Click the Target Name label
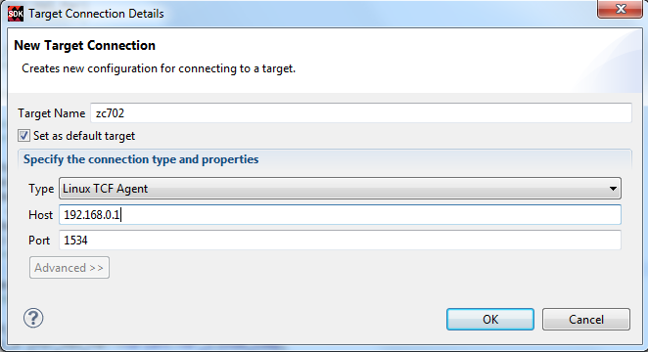This screenshot has width=648, height=352. [x=52, y=113]
